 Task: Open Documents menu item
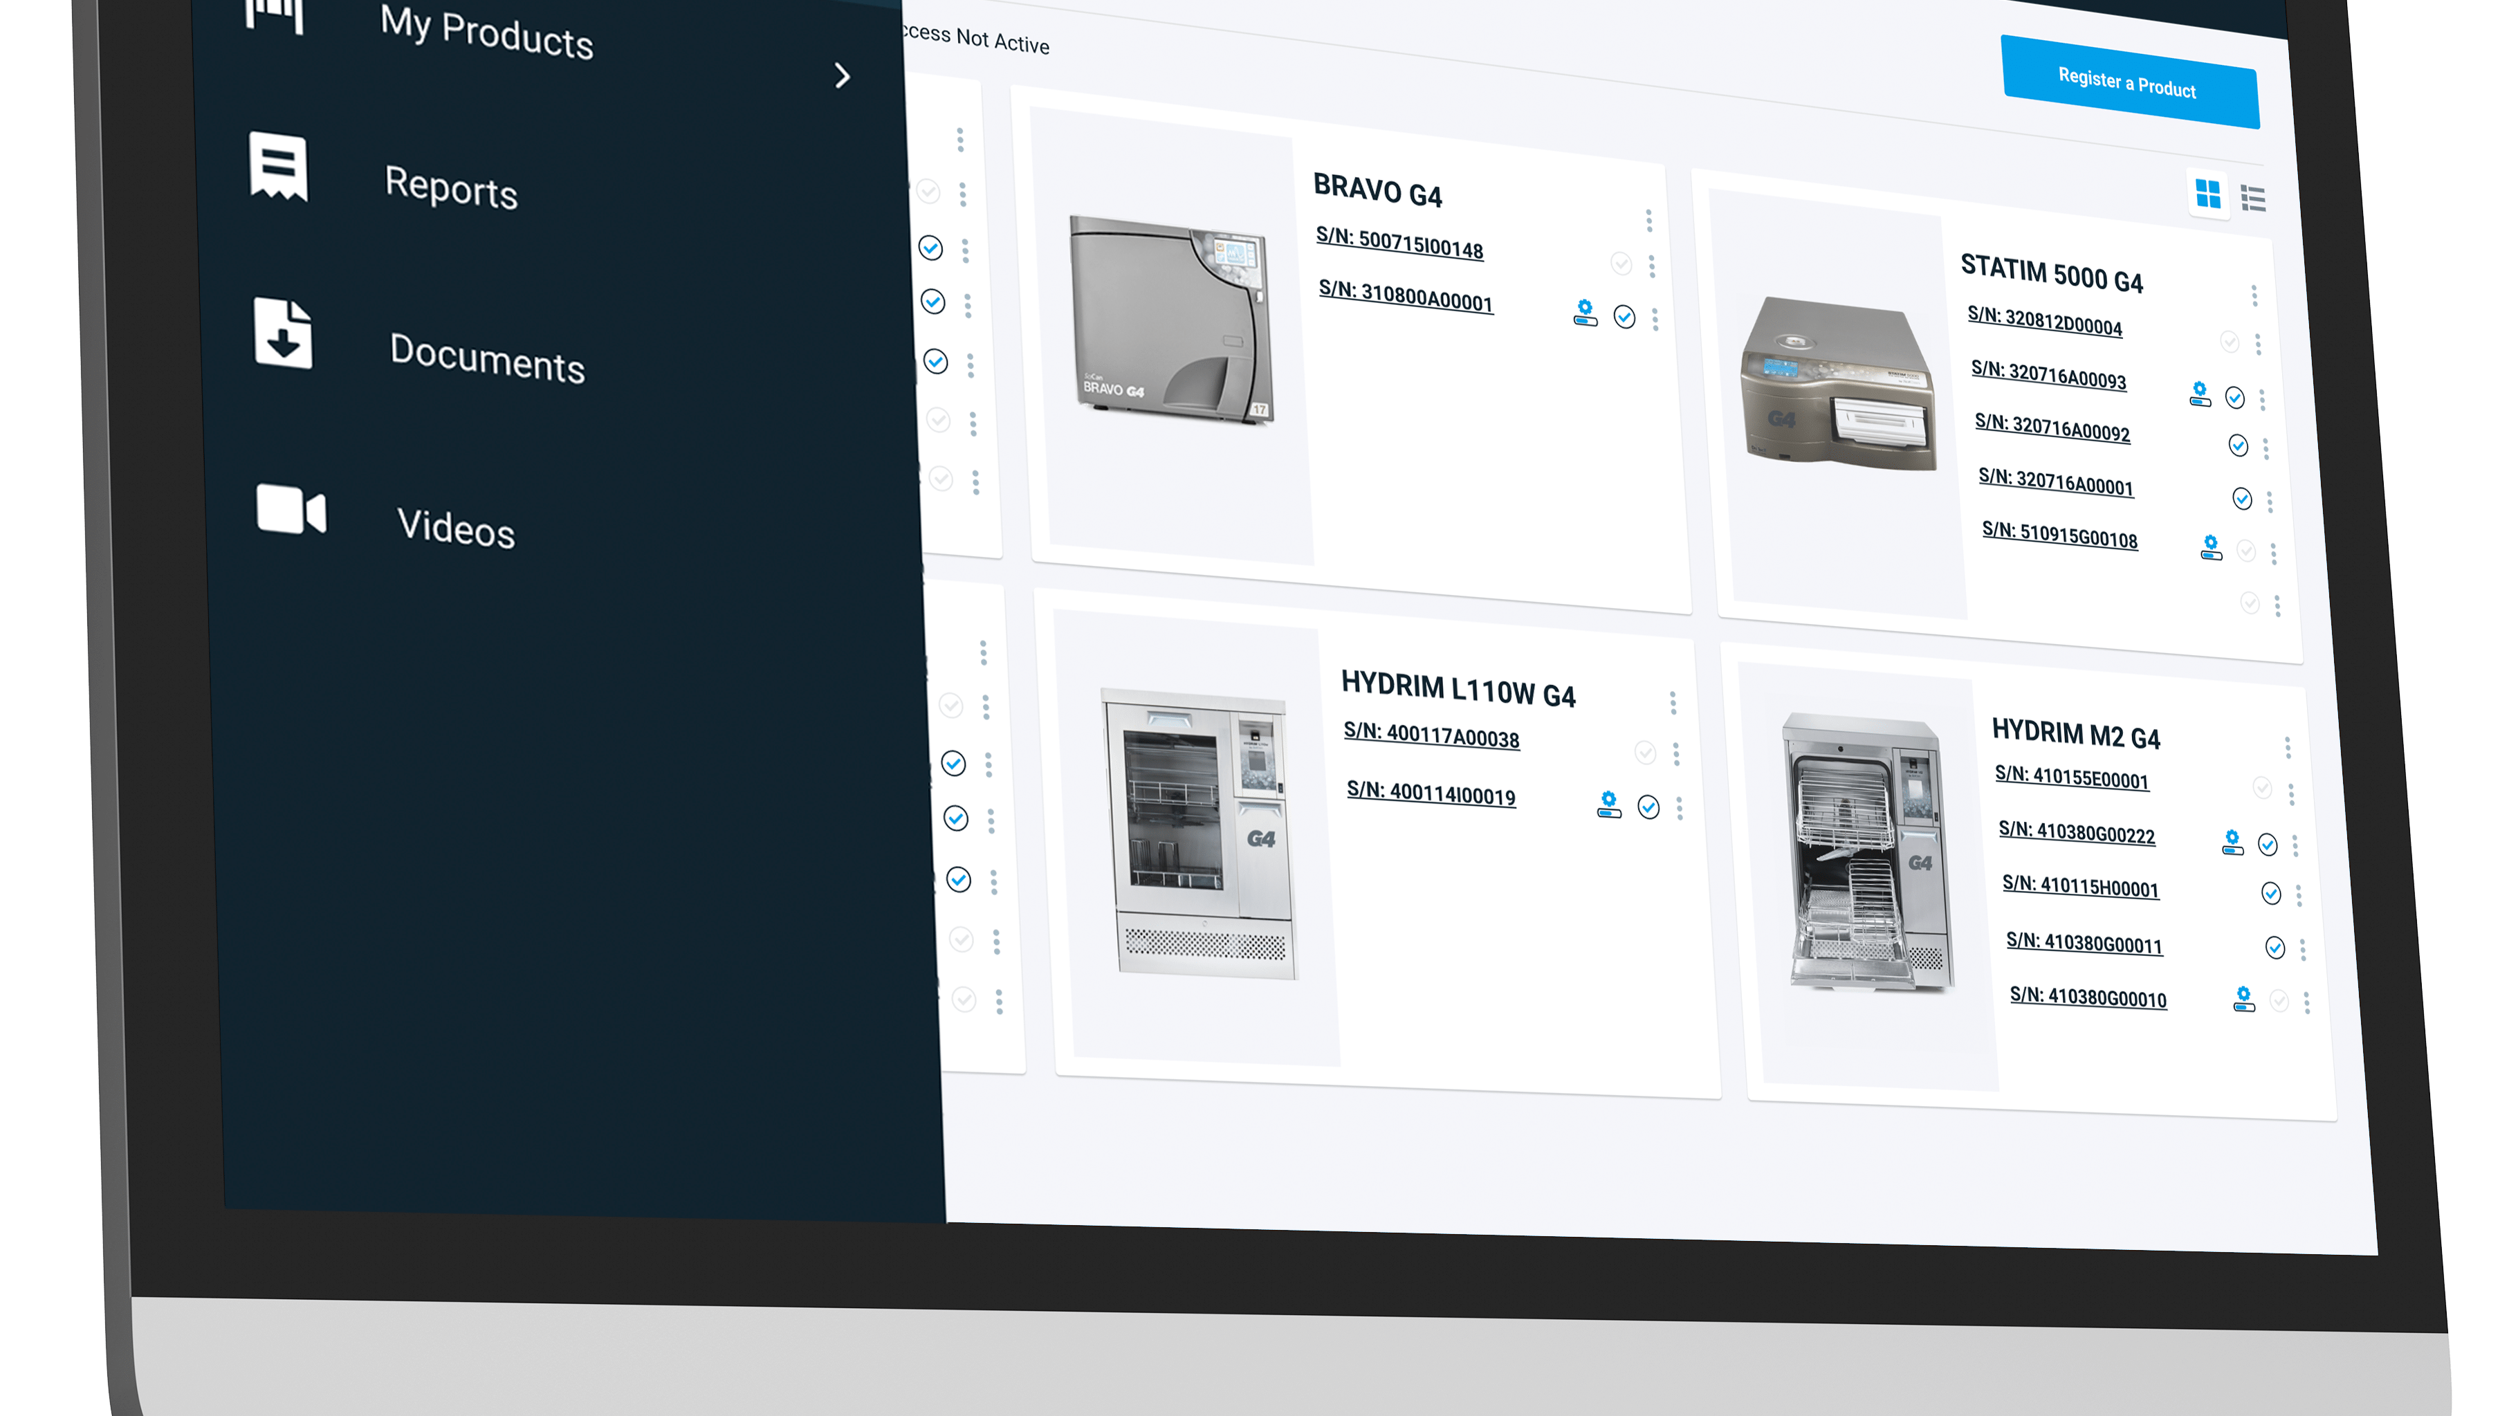[x=487, y=357]
